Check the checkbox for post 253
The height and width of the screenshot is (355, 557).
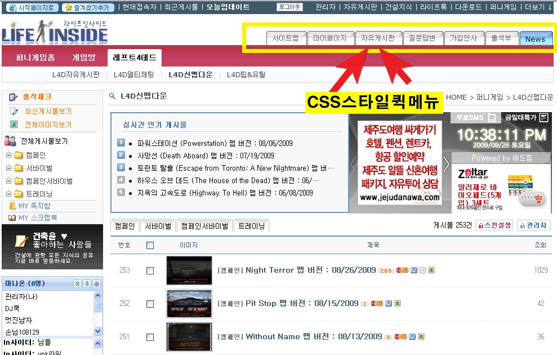(x=150, y=271)
